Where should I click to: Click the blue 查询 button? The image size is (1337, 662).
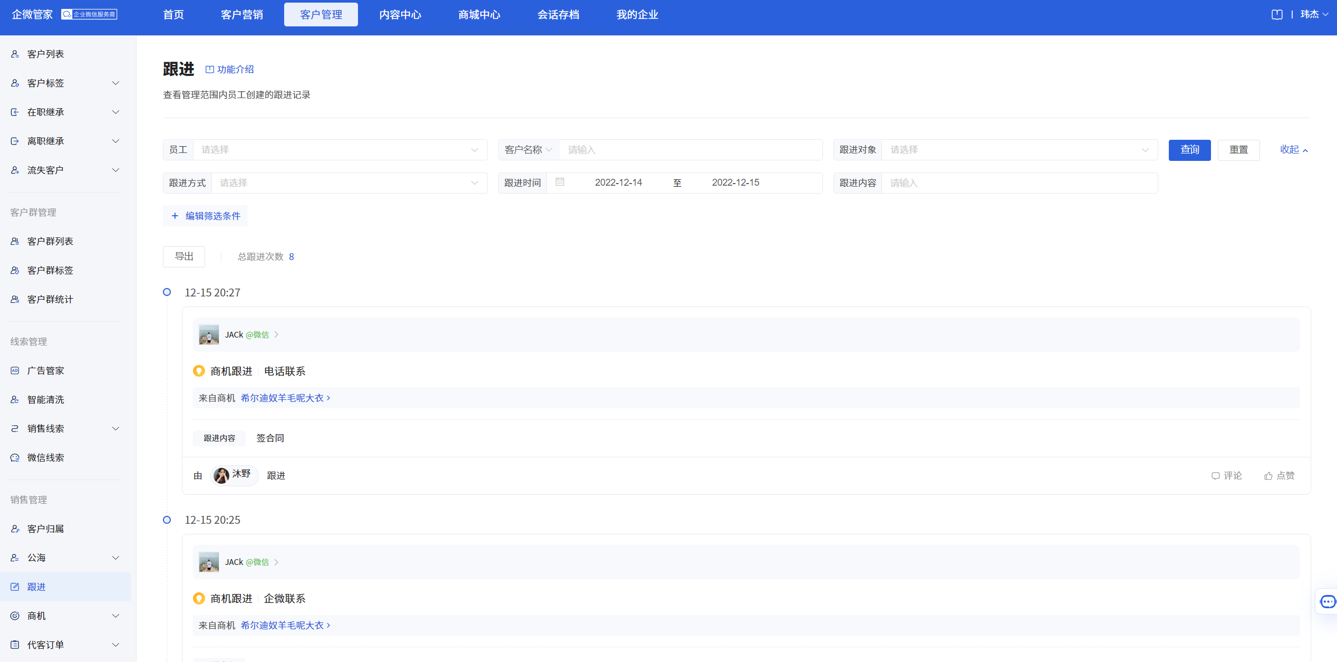(x=1190, y=150)
